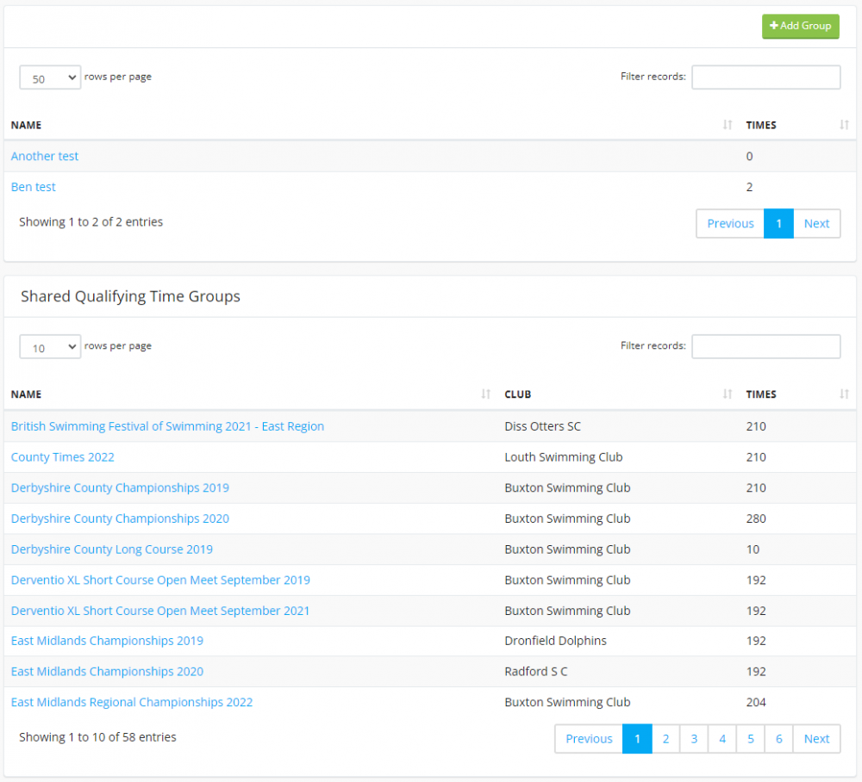This screenshot has height=782, width=862.
Task: Open Derbyshire County Long Course 2019
Action: [x=112, y=549]
